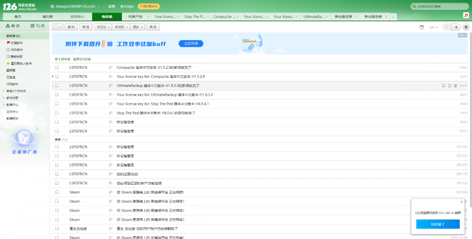Open 星标联系人邮件 star folder
The width and height of the screenshot is (472, 239).
tap(19, 64)
